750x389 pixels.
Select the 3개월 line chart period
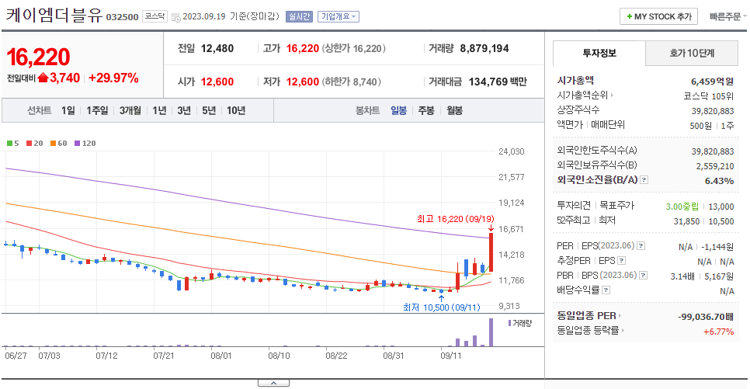click(130, 110)
